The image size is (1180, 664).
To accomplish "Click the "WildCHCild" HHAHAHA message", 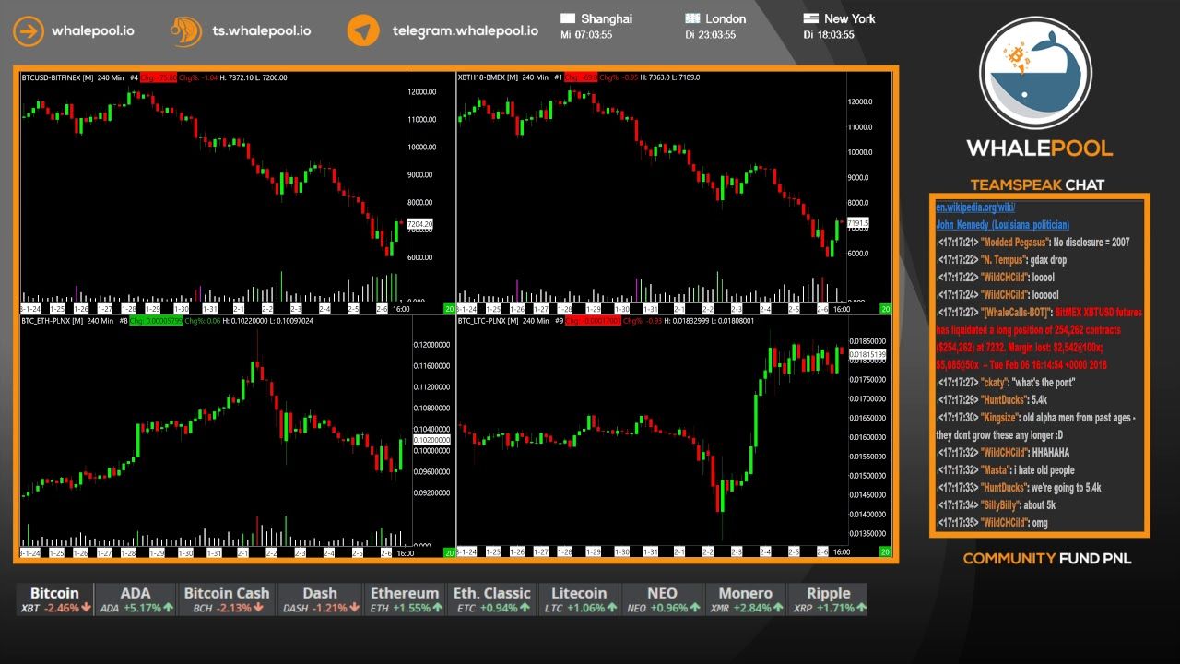I will (1004, 453).
